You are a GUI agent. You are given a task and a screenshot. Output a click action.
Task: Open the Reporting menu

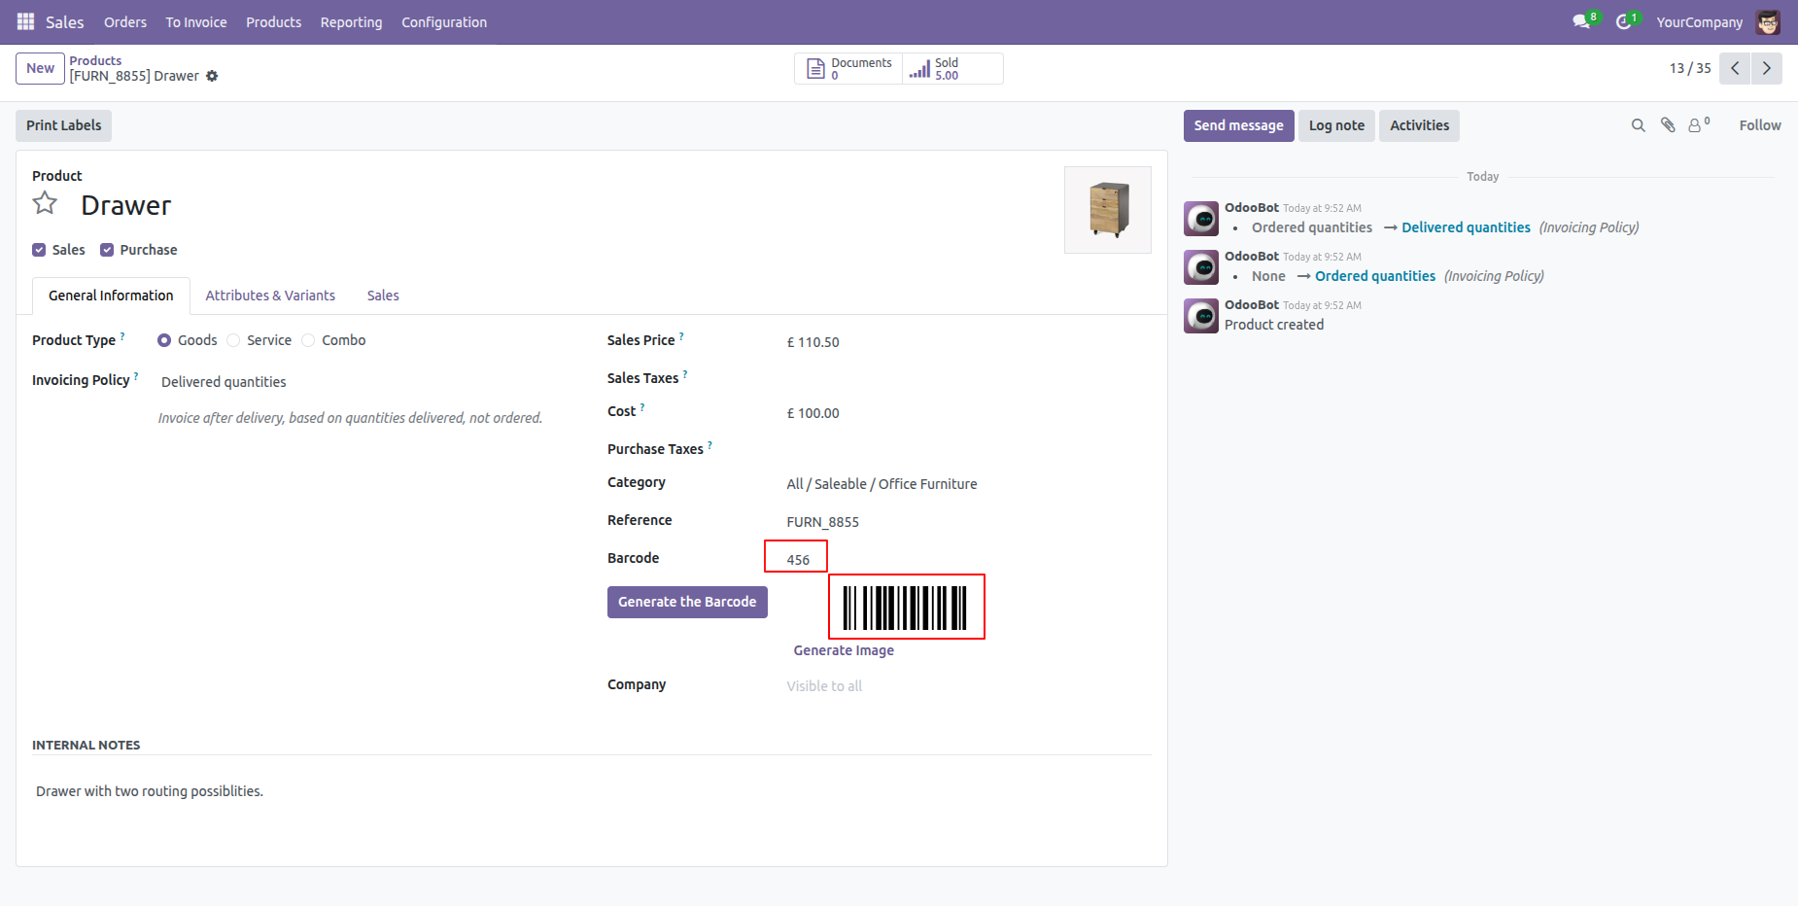[351, 21]
